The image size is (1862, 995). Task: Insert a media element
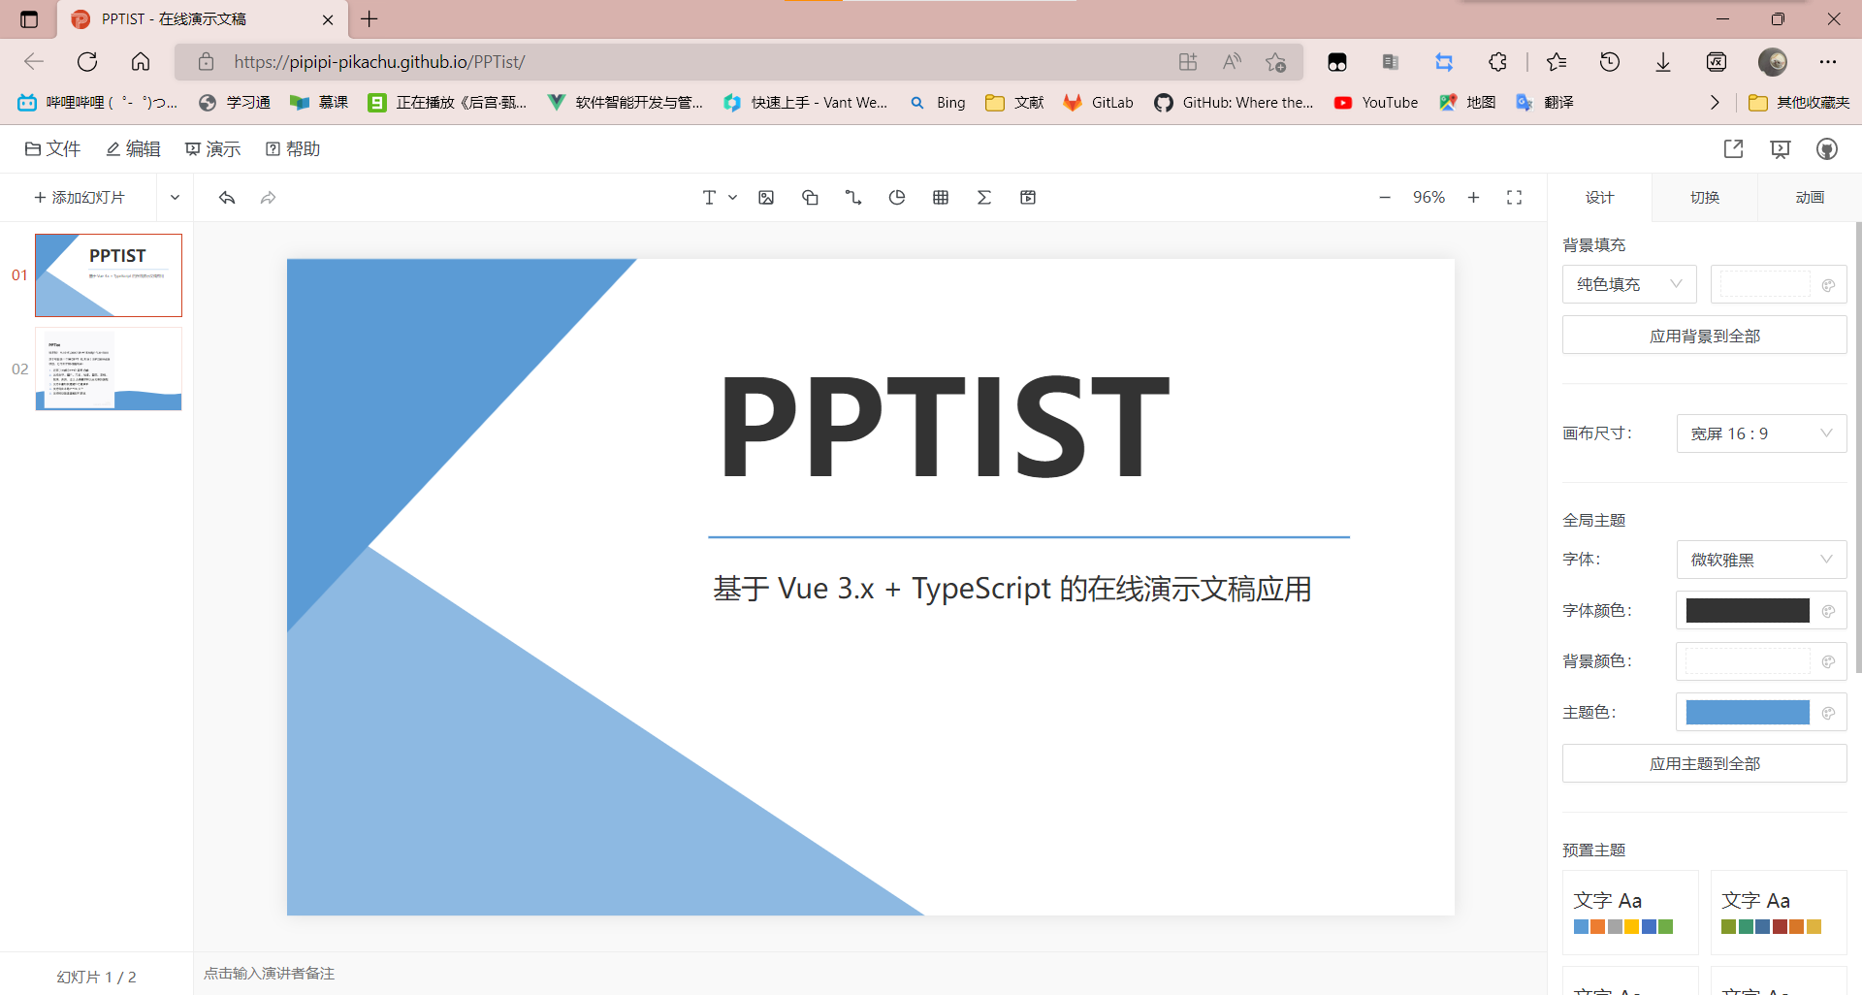tap(1027, 197)
